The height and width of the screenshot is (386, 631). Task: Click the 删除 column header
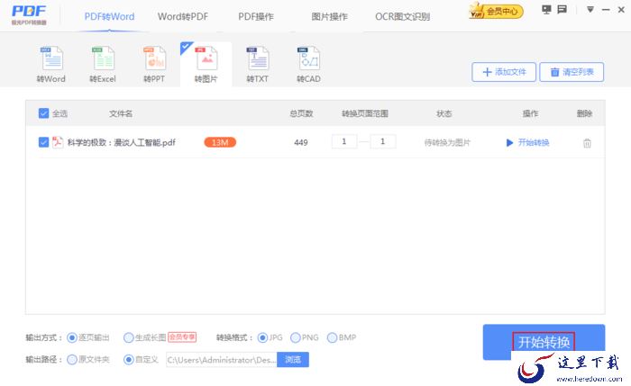(x=584, y=113)
